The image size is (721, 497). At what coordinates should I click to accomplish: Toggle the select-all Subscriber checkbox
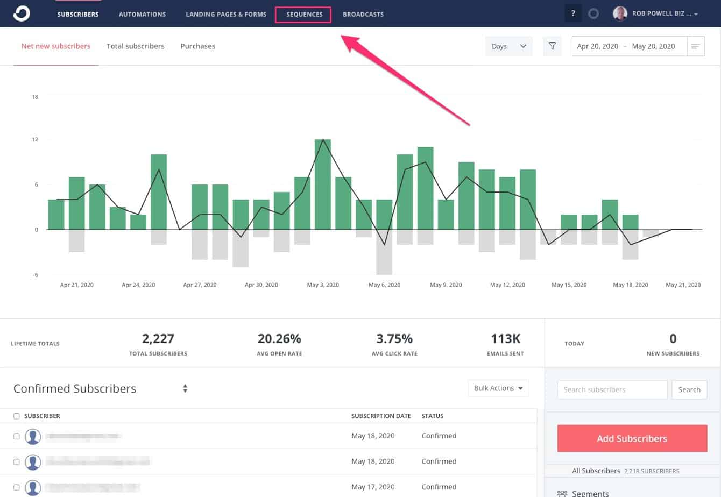(x=16, y=416)
